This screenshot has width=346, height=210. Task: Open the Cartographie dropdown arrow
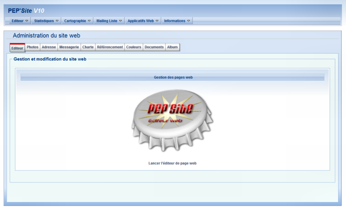click(x=89, y=21)
